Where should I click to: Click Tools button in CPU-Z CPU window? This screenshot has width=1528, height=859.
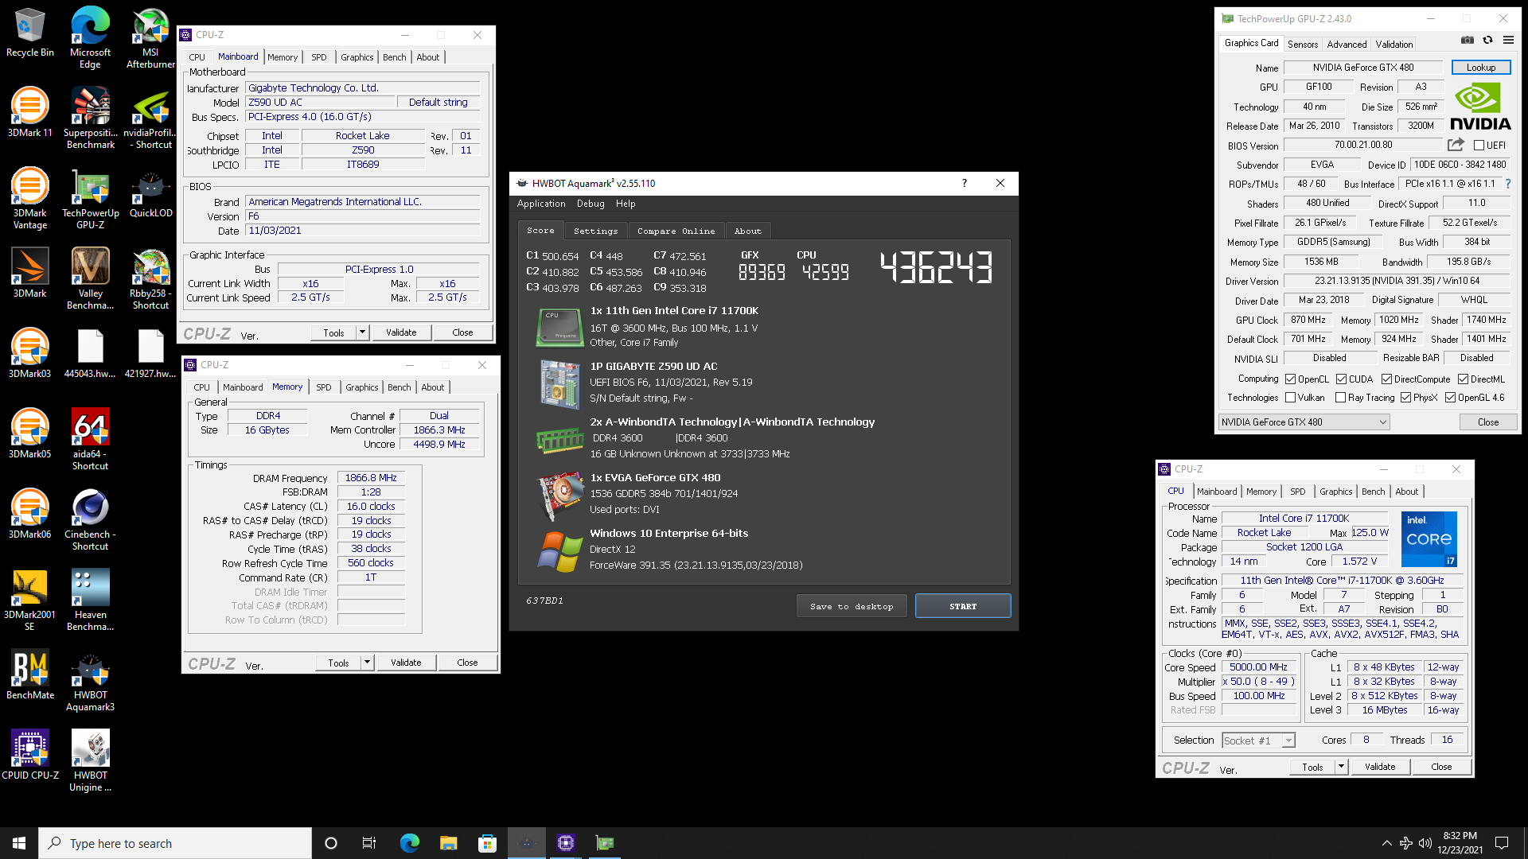click(x=1312, y=767)
